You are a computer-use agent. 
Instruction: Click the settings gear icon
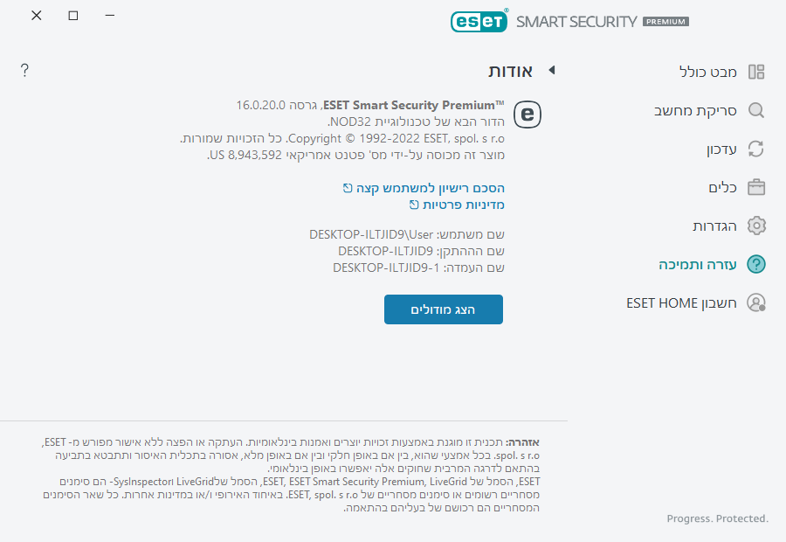[x=756, y=226]
